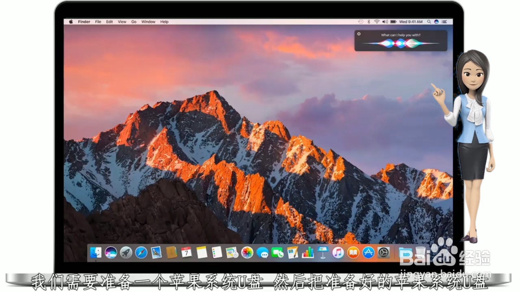Open Contacts address book in Dock
Screen dimensions: 520x292
pos(171,252)
